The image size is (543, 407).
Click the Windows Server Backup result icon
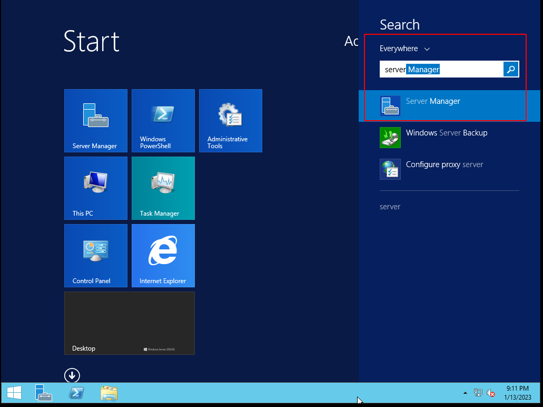(390, 137)
